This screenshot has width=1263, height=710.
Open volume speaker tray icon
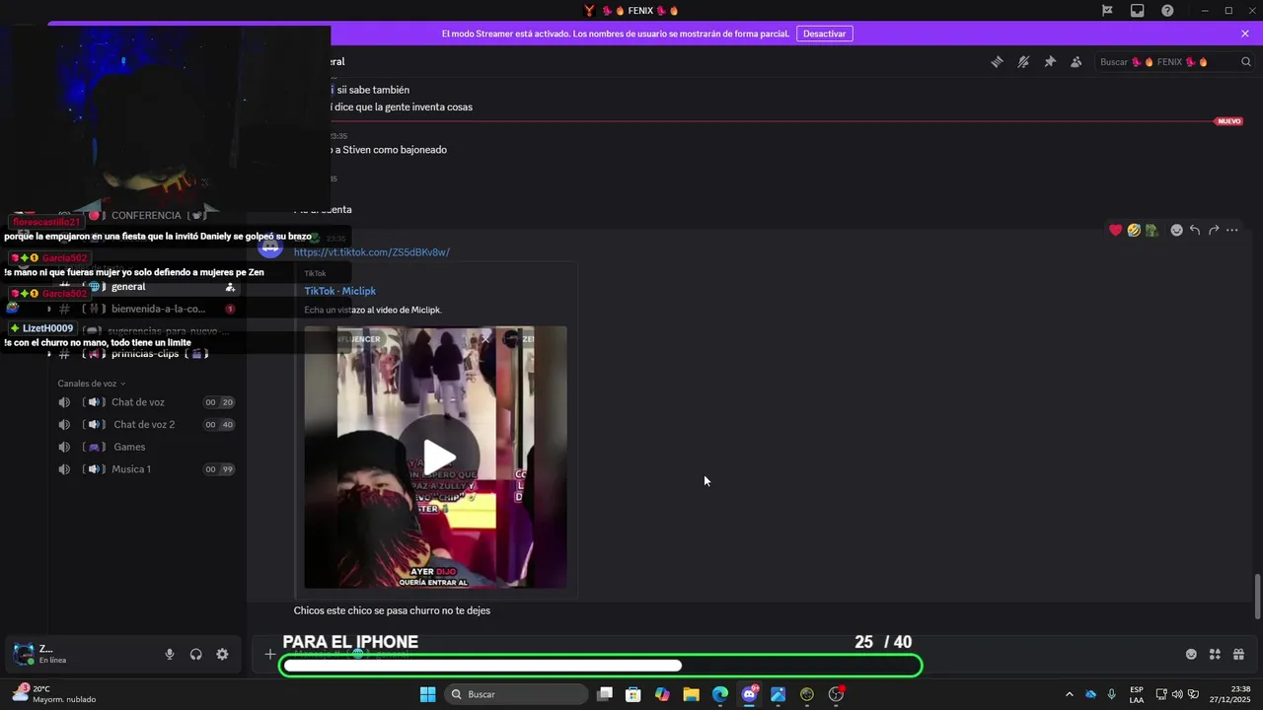tap(1177, 694)
